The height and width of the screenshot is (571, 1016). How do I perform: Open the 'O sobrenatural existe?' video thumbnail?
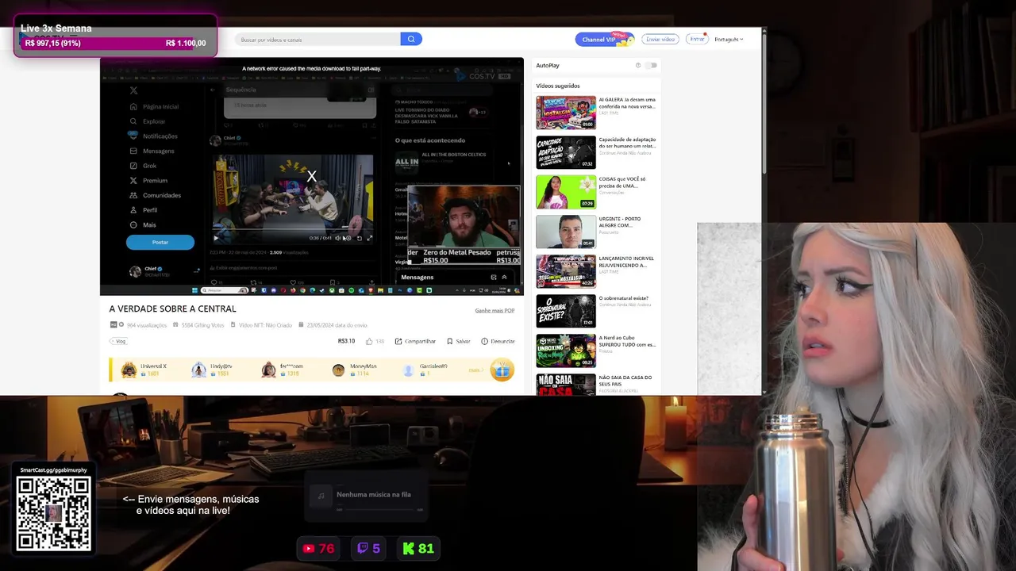565,311
